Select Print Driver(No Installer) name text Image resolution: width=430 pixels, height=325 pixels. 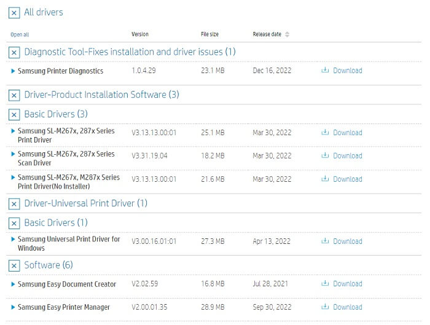coord(69,182)
